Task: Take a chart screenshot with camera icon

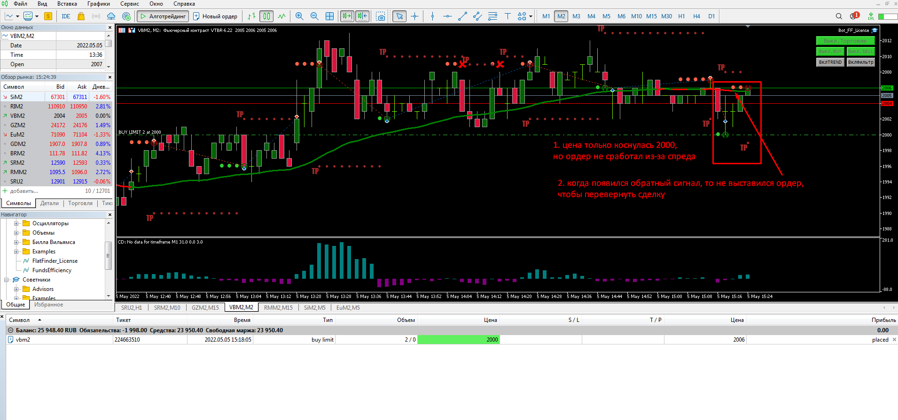Action: (x=381, y=16)
